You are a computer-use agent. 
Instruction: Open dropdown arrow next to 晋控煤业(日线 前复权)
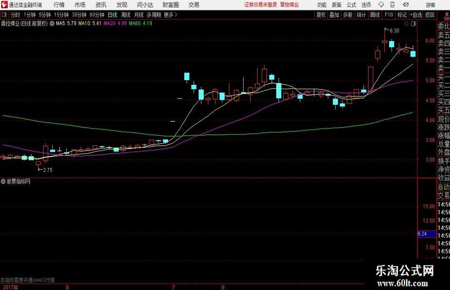coord(52,23)
